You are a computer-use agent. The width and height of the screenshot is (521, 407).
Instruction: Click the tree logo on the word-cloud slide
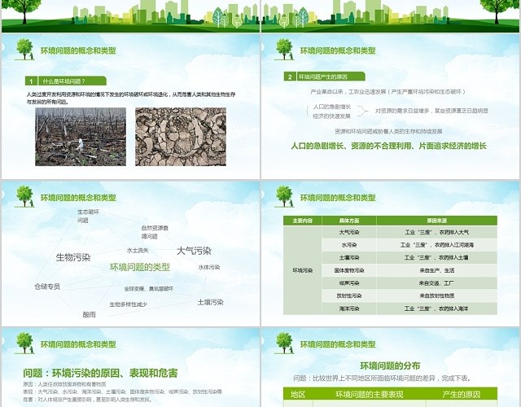pos(24,196)
